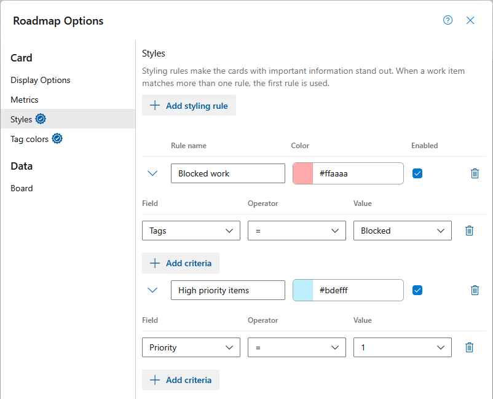Image resolution: width=493 pixels, height=399 pixels.
Task: Open the Priority field dropdown
Action: pyautogui.click(x=191, y=347)
